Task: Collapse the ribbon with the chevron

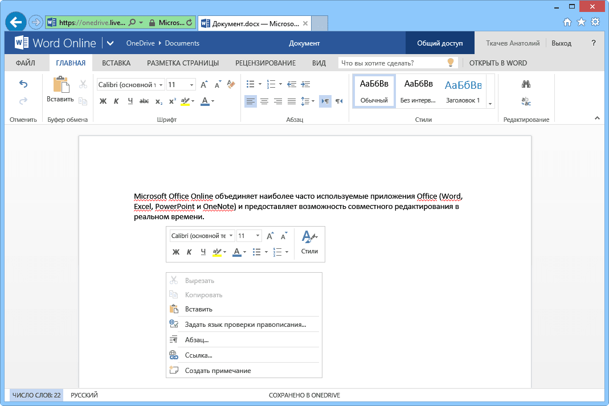Action: 597,118
